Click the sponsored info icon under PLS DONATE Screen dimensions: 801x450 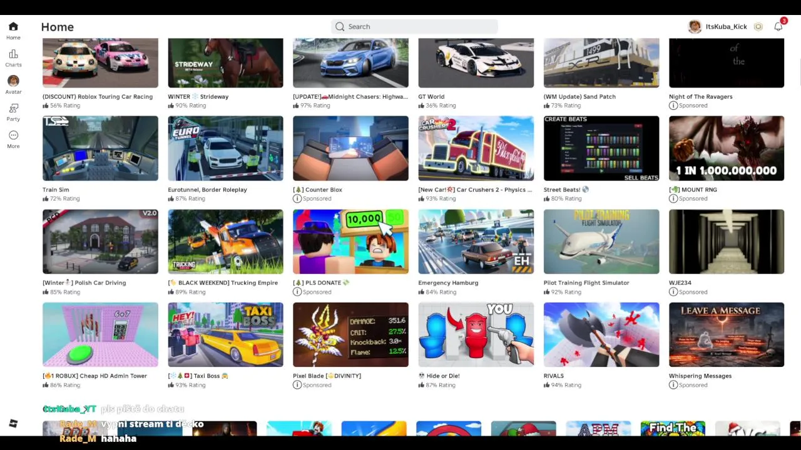(x=297, y=292)
